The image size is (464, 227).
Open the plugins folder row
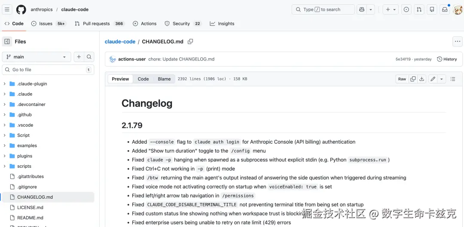pos(48,156)
